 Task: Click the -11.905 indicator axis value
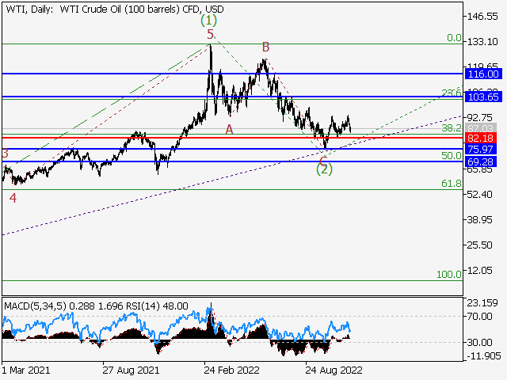483,356
